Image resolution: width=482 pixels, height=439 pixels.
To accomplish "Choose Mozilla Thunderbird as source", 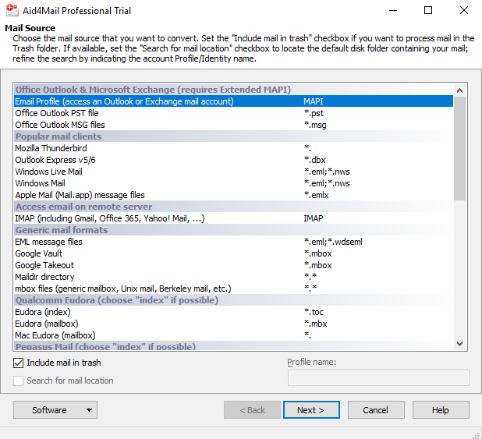I will tap(233, 148).
